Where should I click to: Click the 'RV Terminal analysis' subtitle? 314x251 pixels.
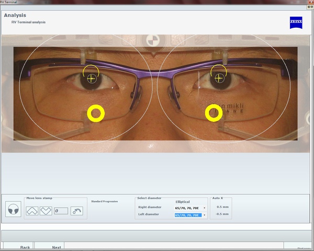tap(28, 22)
